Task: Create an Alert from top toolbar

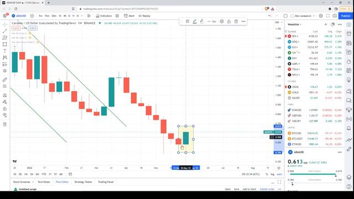Action: [129, 16]
